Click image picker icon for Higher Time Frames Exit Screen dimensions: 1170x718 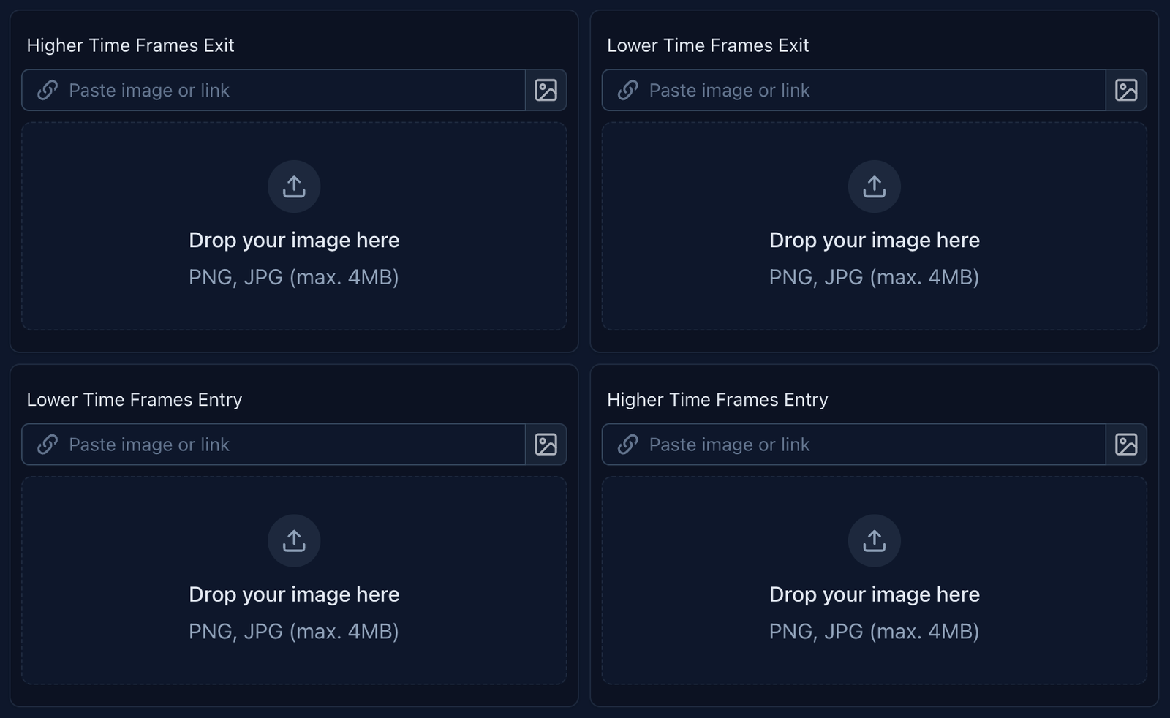click(546, 90)
